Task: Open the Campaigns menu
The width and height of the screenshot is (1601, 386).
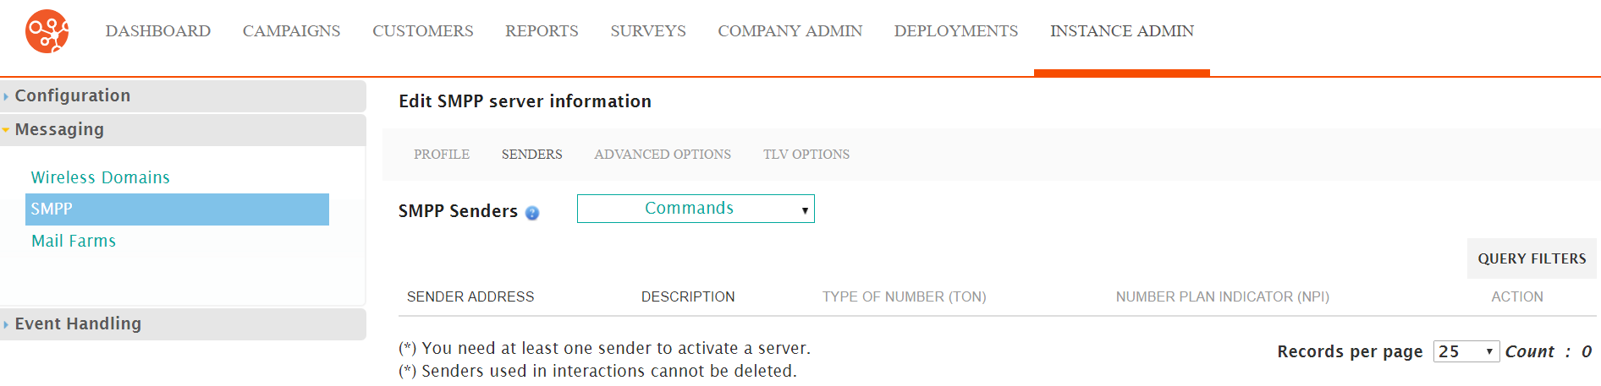Action: pos(291,31)
